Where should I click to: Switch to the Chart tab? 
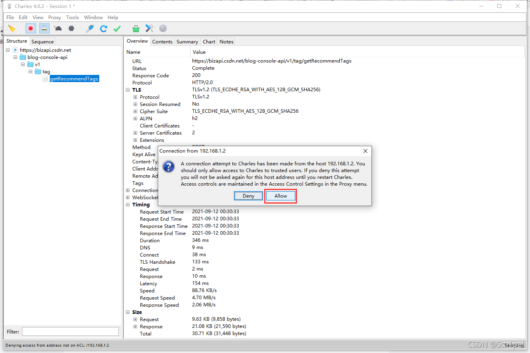(x=209, y=41)
